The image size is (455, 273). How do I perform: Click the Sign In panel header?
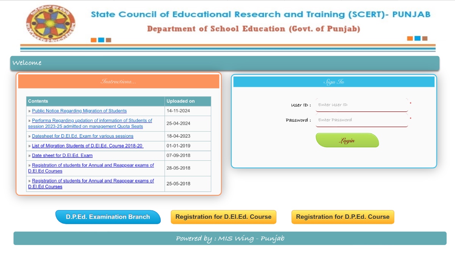pyautogui.click(x=334, y=82)
